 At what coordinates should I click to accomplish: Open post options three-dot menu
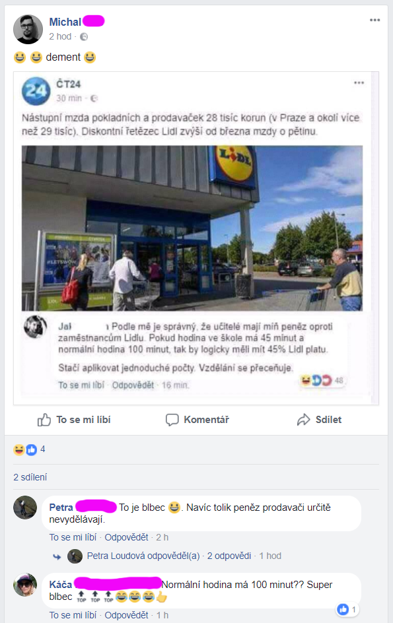point(375,20)
